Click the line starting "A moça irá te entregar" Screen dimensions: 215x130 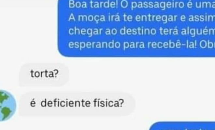tap(142, 18)
